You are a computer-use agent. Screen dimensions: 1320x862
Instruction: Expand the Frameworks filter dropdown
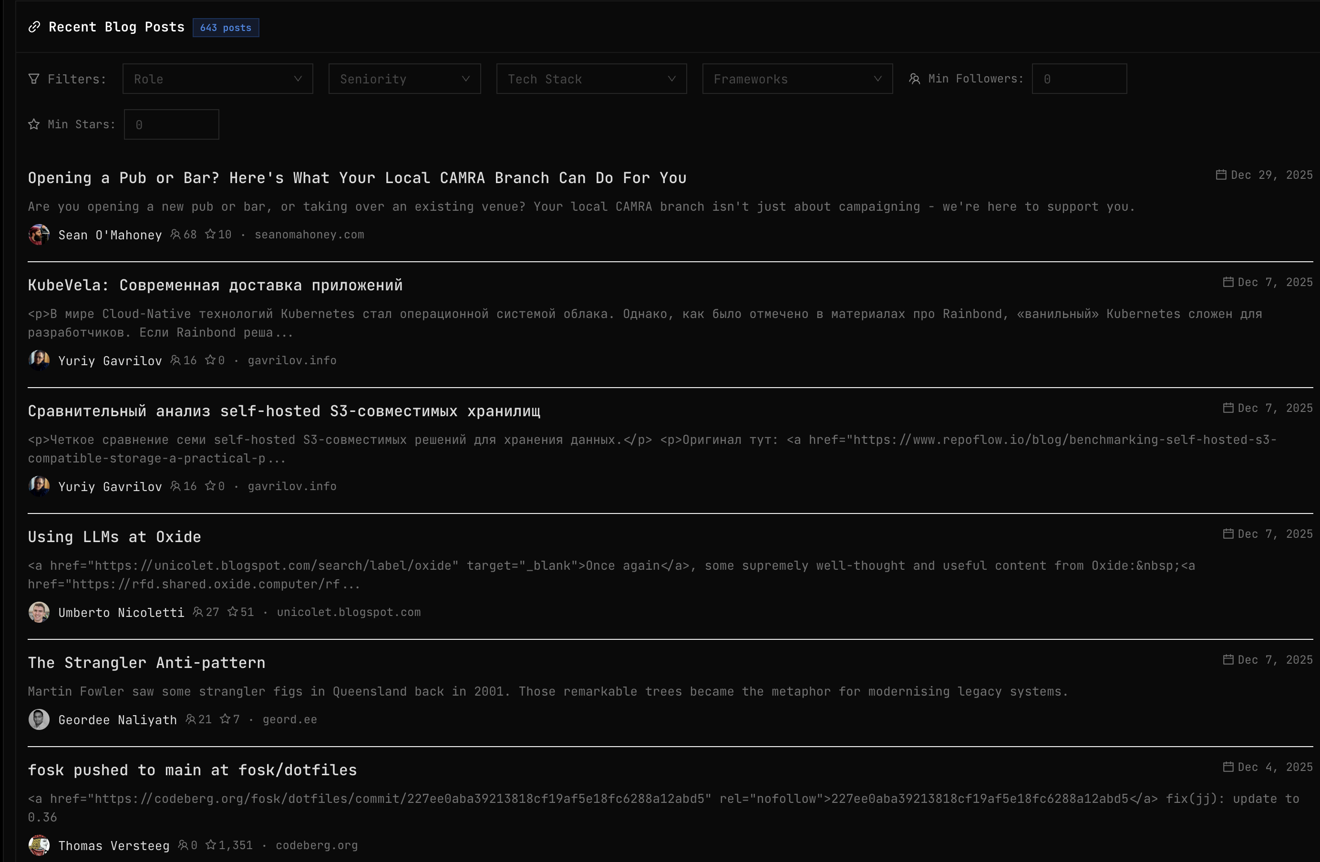[x=797, y=79]
